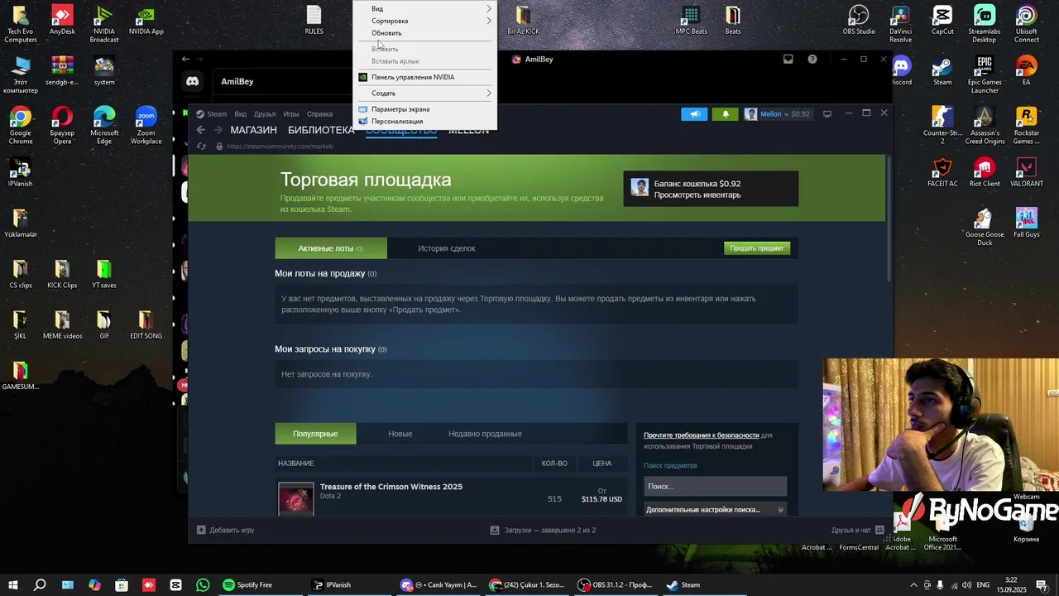Go to МАГАЗИН section in Steam
This screenshot has height=596, width=1059.
coord(253,130)
